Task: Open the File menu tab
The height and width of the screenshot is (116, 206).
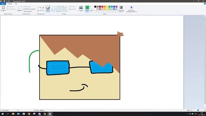Action: (3, 4)
